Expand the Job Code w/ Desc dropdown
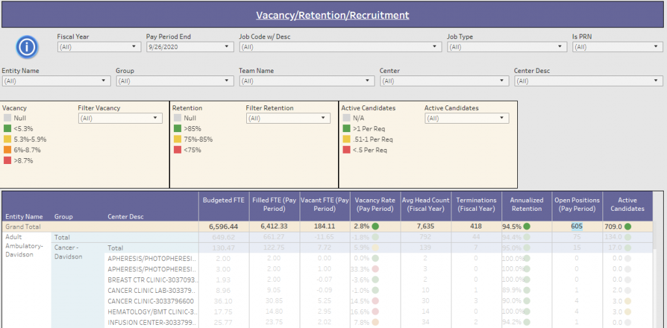The image size is (667, 328). pyautogui.click(x=341, y=47)
